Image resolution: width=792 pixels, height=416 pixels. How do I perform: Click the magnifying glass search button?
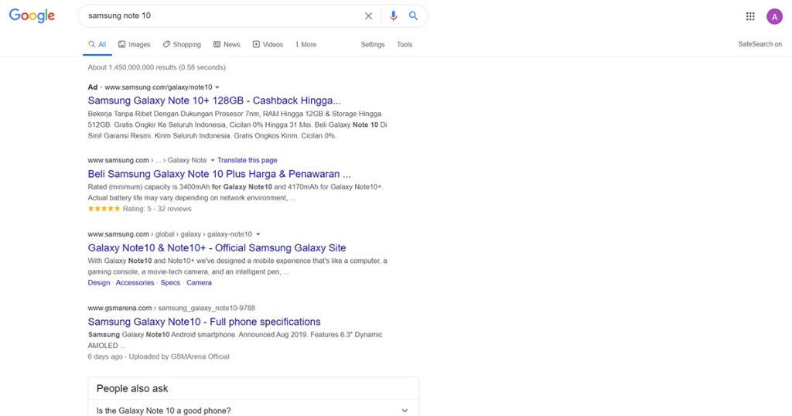pos(414,16)
